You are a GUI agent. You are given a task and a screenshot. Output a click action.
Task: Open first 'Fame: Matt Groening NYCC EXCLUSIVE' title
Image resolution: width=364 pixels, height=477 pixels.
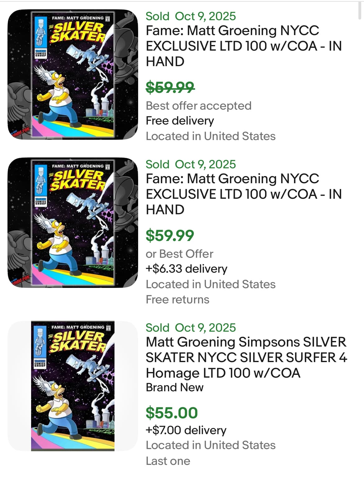tap(244, 46)
